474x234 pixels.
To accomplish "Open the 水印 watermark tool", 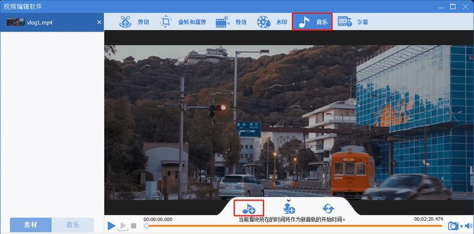I will (x=272, y=22).
